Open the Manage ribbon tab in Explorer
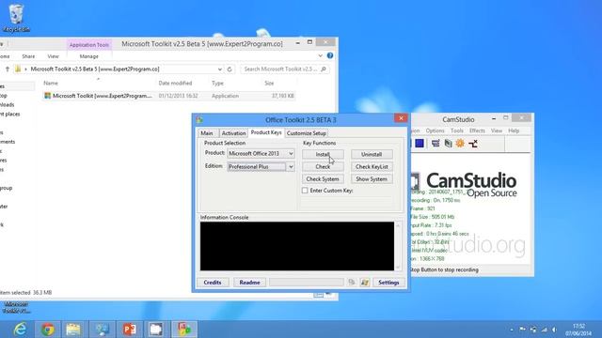Image resolution: width=602 pixels, height=338 pixels. click(x=89, y=56)
